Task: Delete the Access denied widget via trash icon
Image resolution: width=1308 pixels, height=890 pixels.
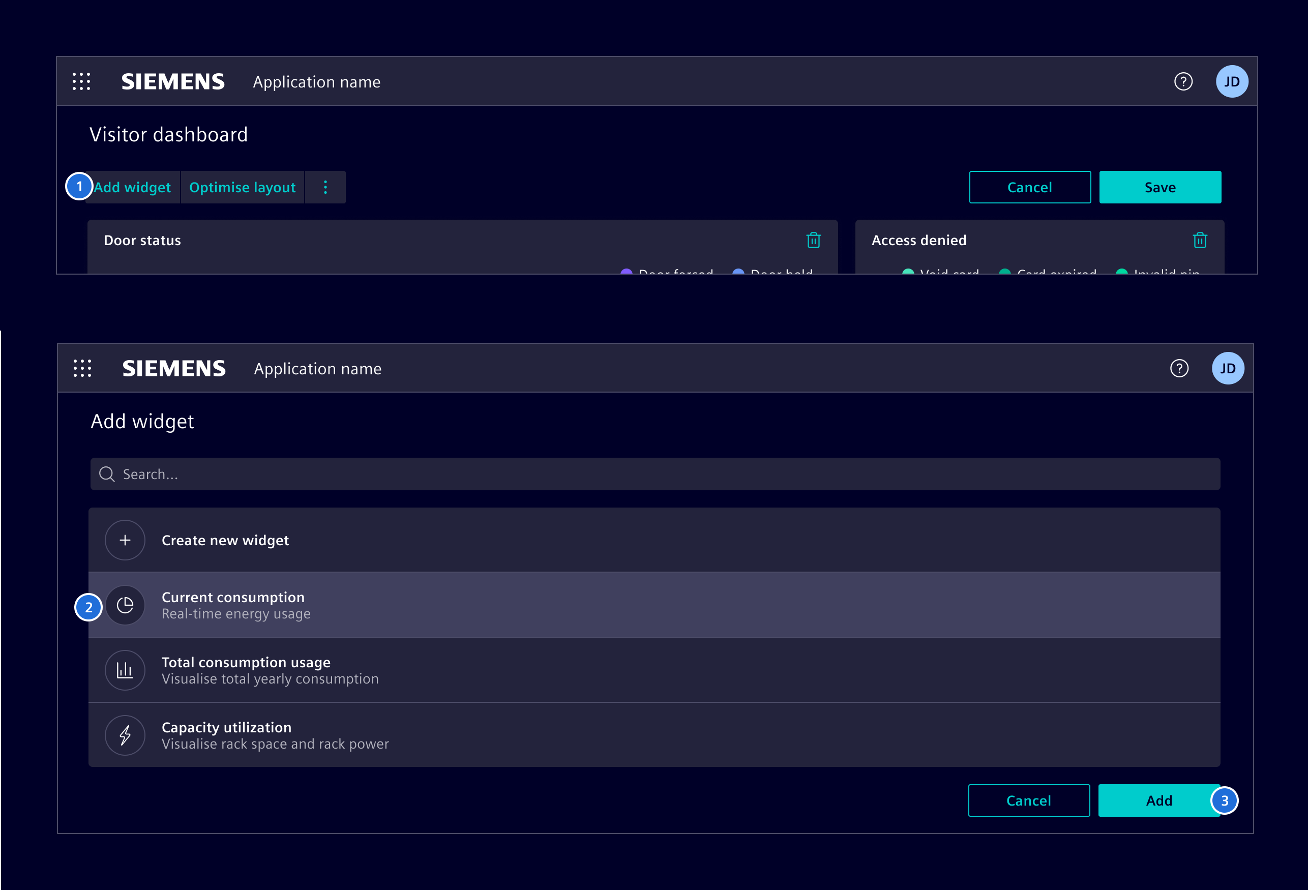Action: (x=1200, y=240)
